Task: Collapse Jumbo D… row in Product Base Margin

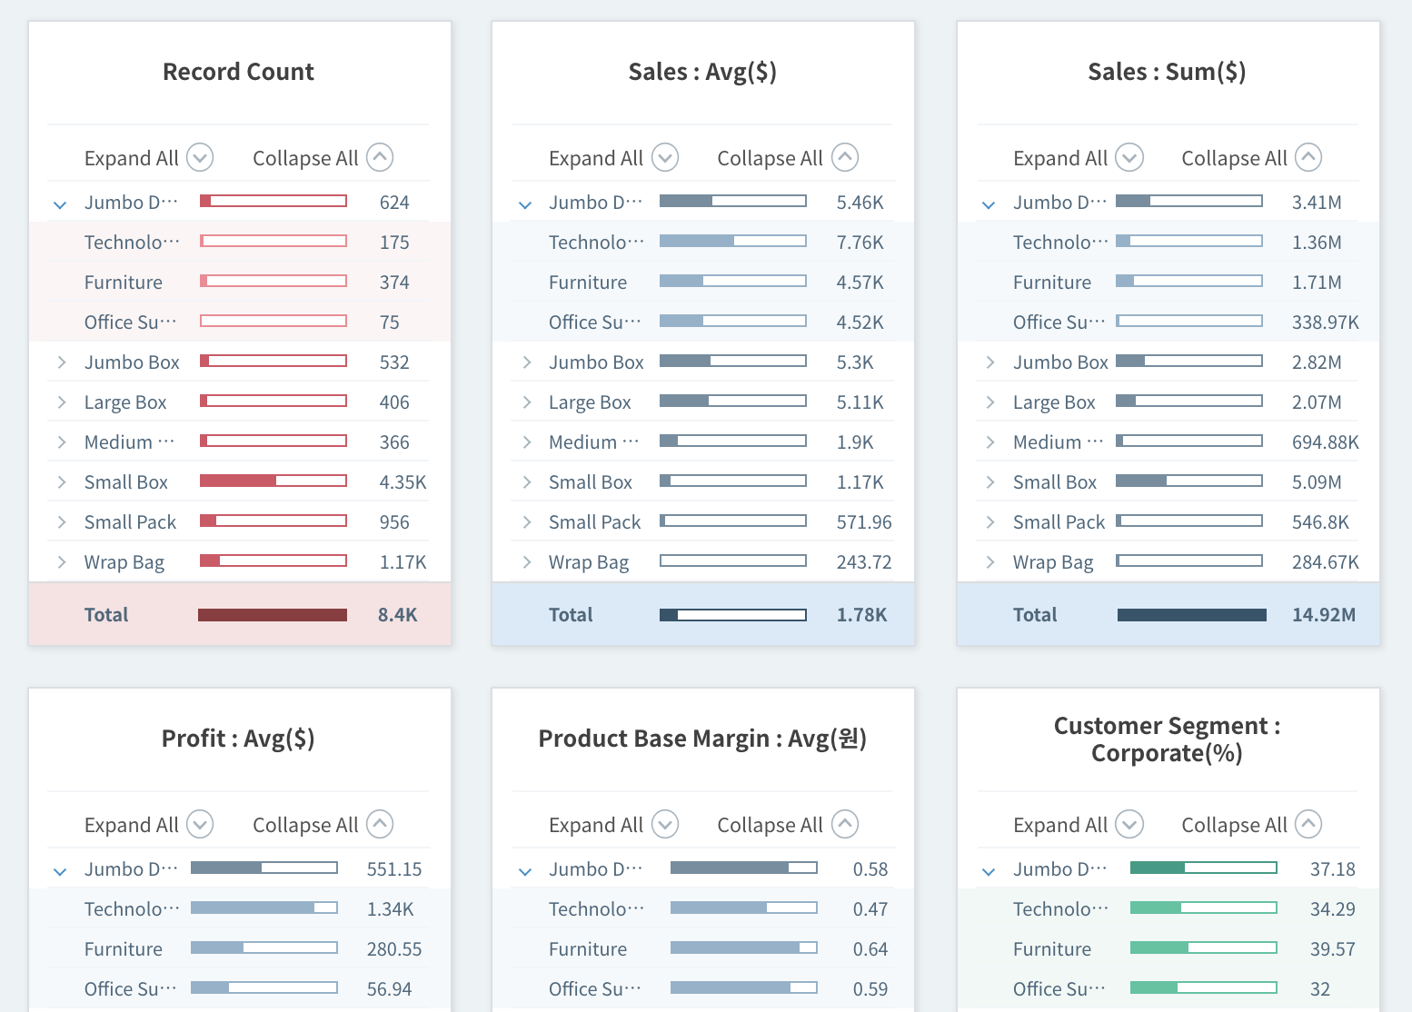Action: tap(525, 871)
